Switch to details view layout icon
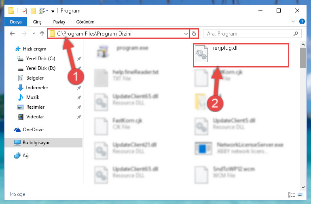 [291, 195]
